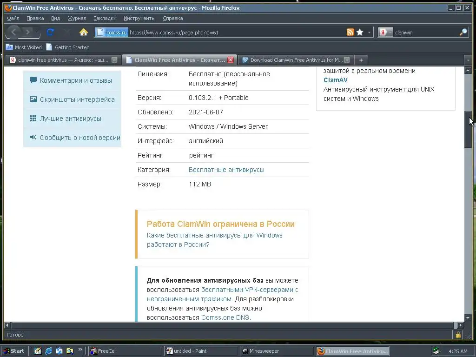Open the Правка menu
The height and width of the screenshot is (357, 476).
point(35,18)
